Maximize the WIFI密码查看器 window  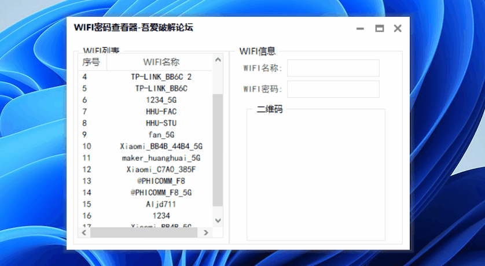click(x=380, y=28)
